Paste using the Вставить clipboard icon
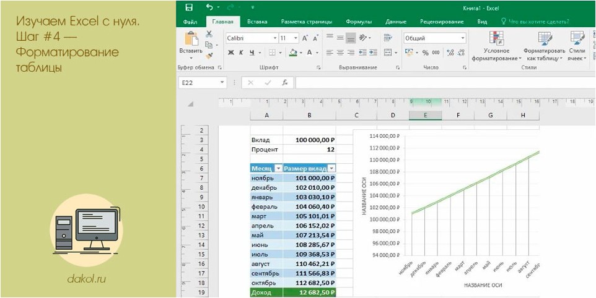This screenshot has width=596, height=298. tap(191, 38)
